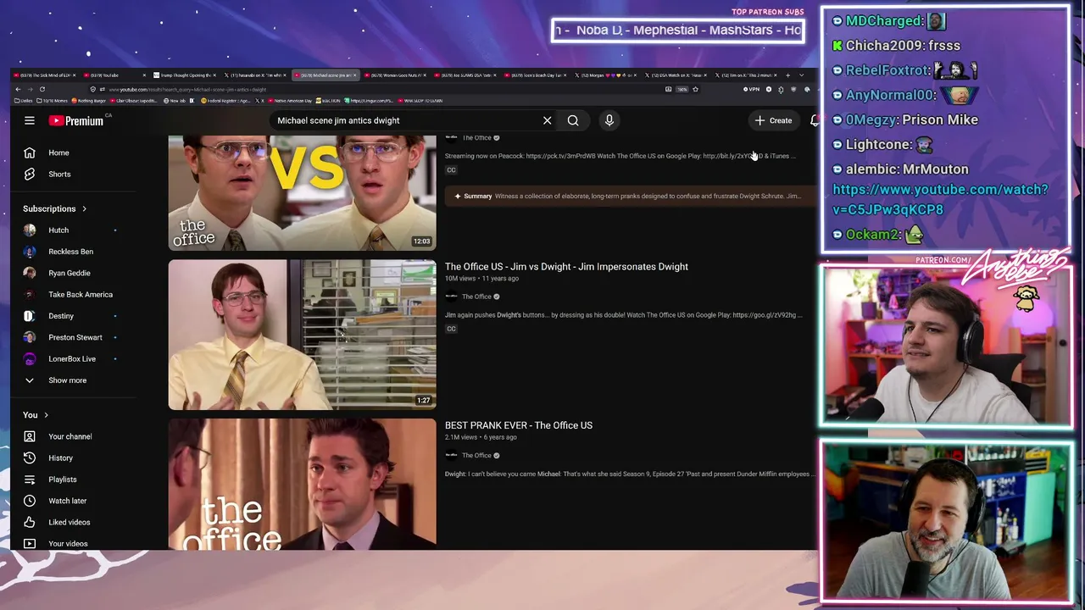Open the YouTube link posted by alembic in chat
Image resolution: width=1085 pixels, height=610 pixels.
click(940, 199)
